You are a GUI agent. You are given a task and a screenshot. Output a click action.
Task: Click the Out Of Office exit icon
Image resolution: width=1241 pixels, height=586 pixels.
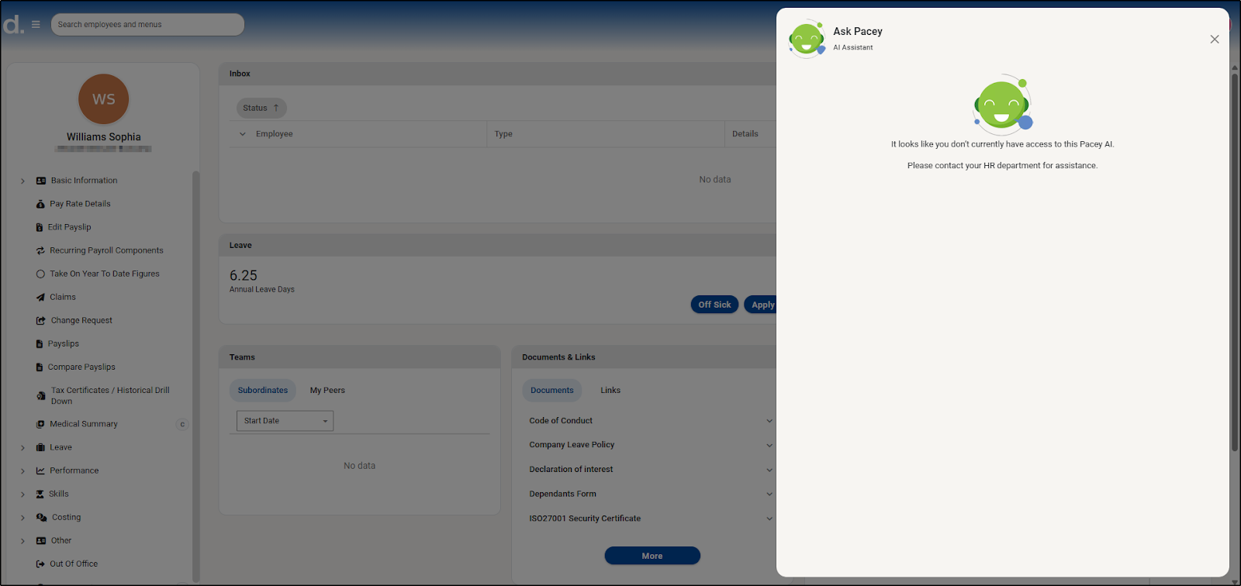pos(40,564)
